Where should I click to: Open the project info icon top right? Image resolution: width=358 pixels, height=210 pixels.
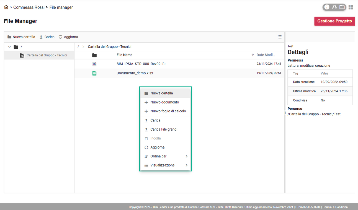327,7
